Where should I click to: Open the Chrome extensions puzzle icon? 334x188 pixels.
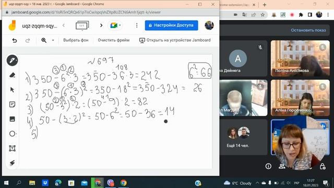click(301, 15)
